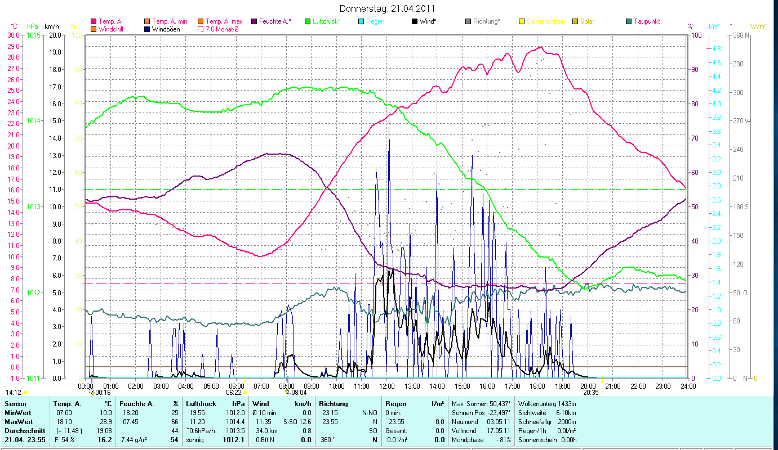Click the Luftdruck* green legend square
778x450 pixels.
coord(308,21)
